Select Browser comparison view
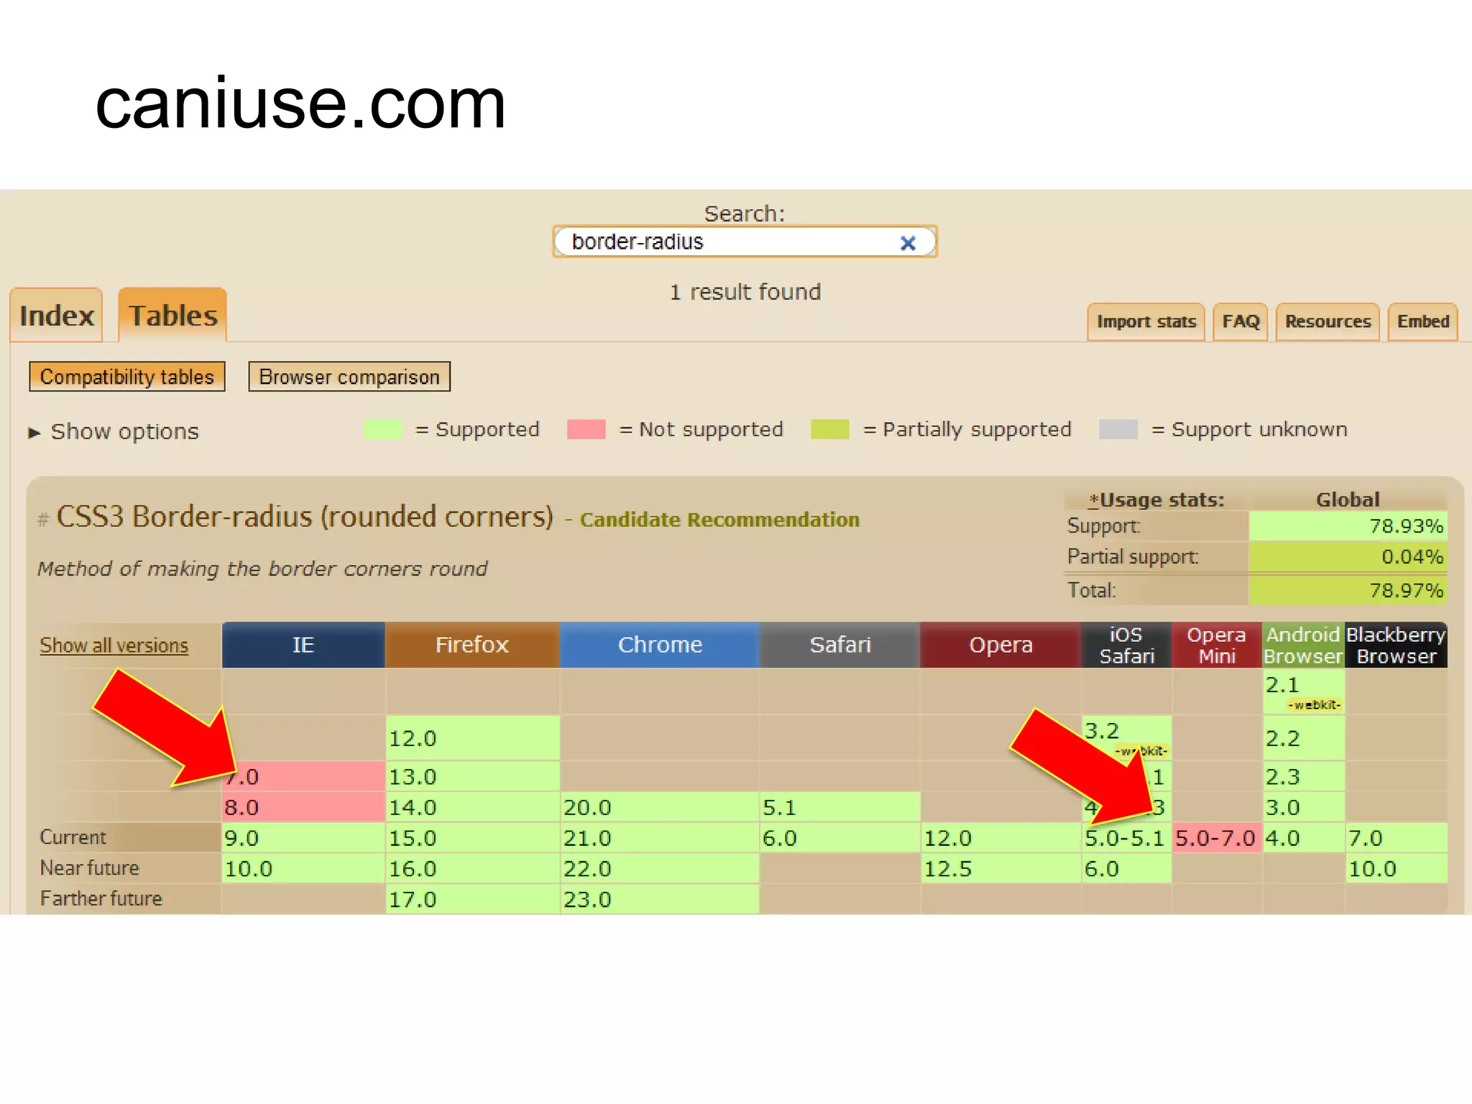The height and width of the screenshot is (1104, 1472). click(x=349, y=377)
